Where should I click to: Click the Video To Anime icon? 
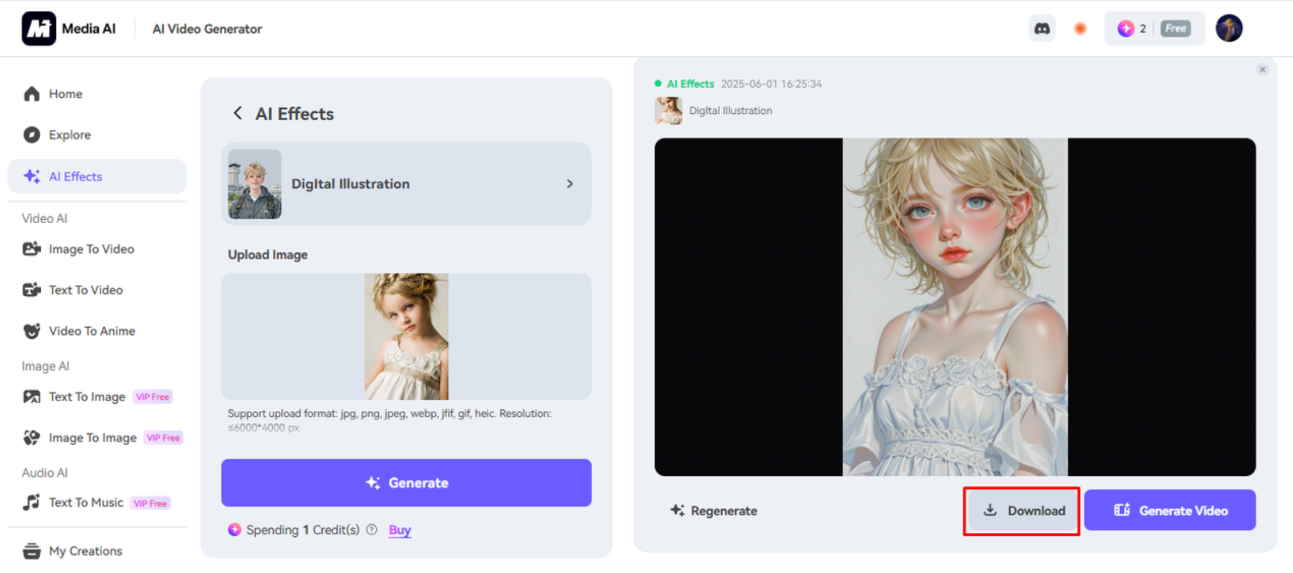[x=32, y=331]
